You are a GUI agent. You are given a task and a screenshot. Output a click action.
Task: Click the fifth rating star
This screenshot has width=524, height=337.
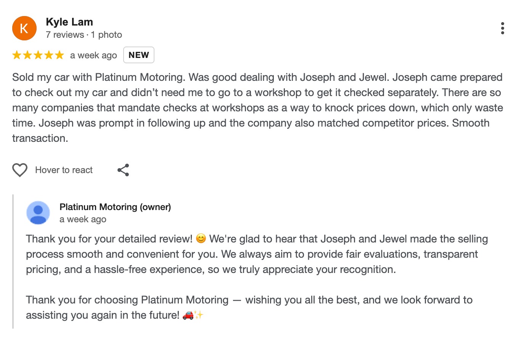point(59,55)
